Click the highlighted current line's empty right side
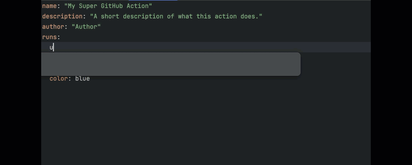This screenshot has height=165, width=412. (x=220, y=47)
